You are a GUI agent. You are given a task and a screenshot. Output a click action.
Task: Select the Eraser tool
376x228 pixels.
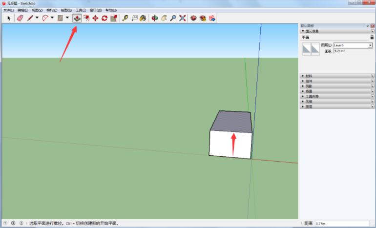pyautogui.click(x=20, y=18)
